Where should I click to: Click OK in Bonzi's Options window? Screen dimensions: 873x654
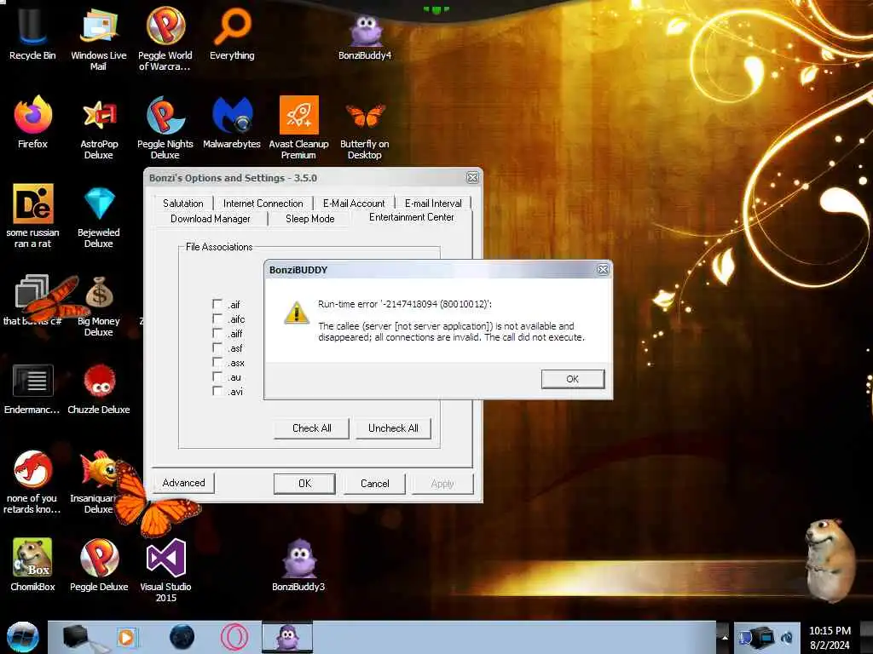point(304,484)
